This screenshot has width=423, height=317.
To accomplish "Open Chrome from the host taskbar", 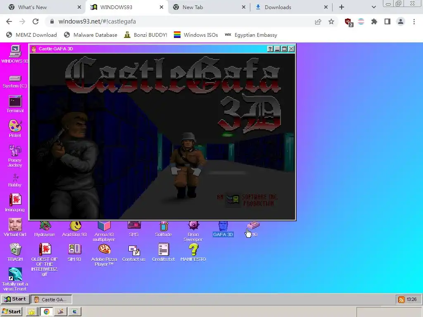I will [x=46, y=312].
